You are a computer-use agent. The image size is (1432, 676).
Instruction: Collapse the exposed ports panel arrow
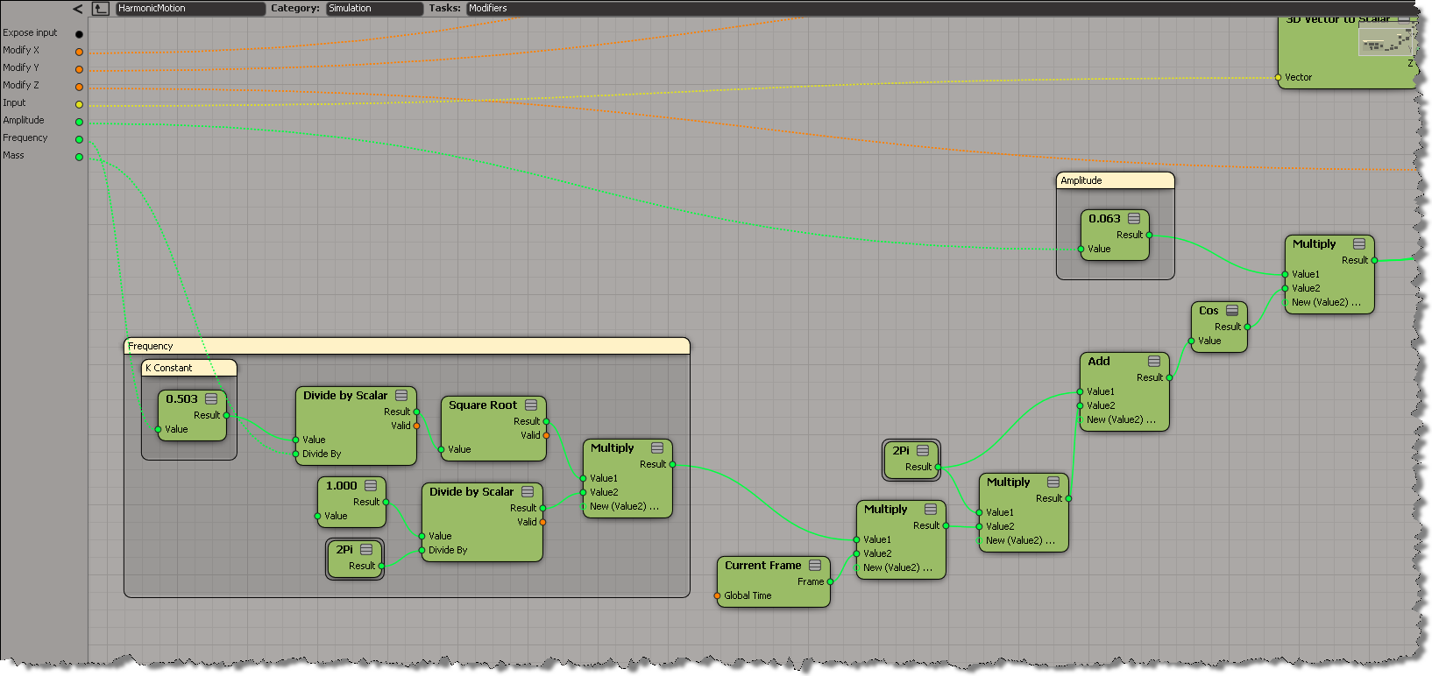(78, 9)
